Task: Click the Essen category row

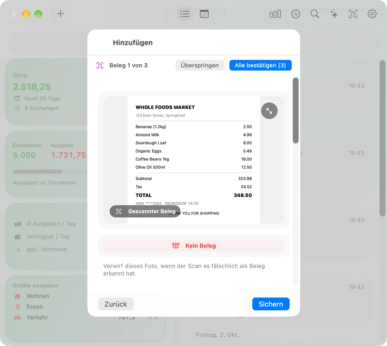Action: tap(51, 307)
